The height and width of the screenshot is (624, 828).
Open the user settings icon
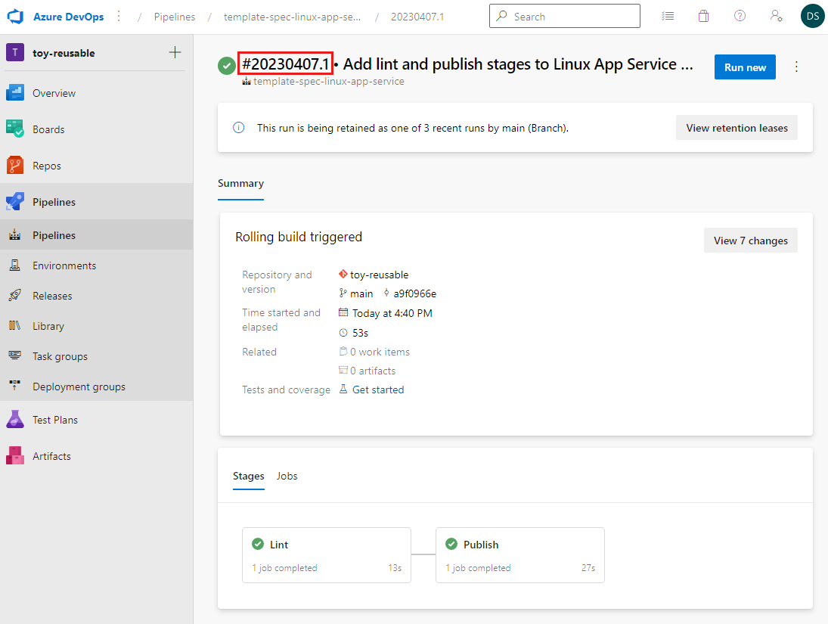(x=777, y=16)
